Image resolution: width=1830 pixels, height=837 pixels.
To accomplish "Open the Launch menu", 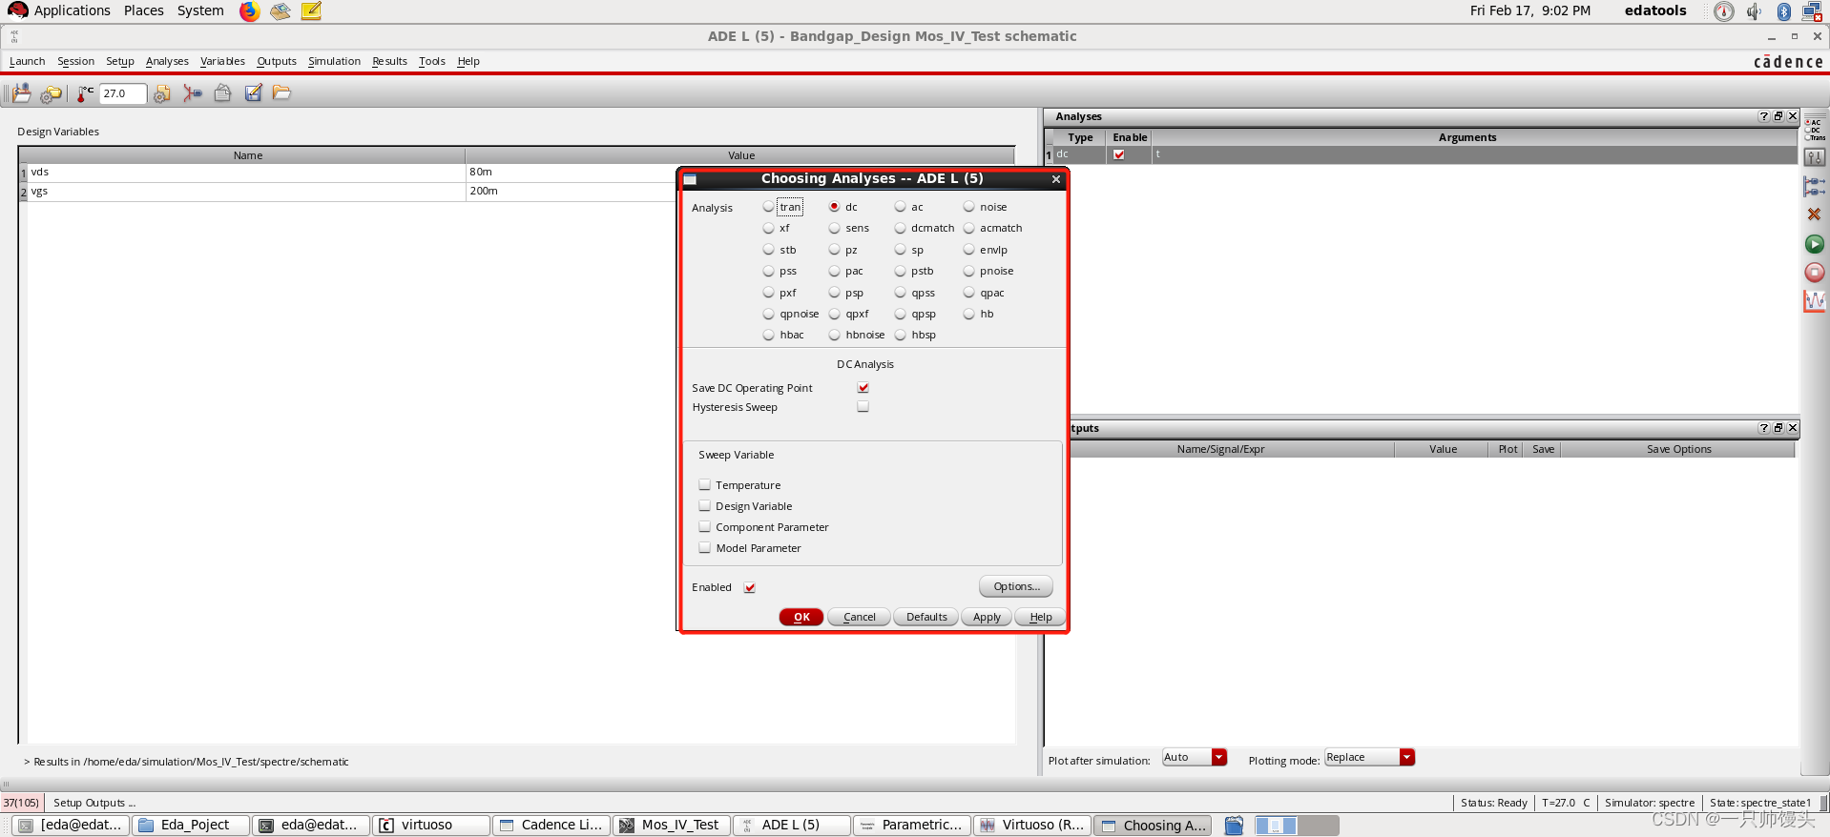I will pyautogui.click(x=27, y=61).
